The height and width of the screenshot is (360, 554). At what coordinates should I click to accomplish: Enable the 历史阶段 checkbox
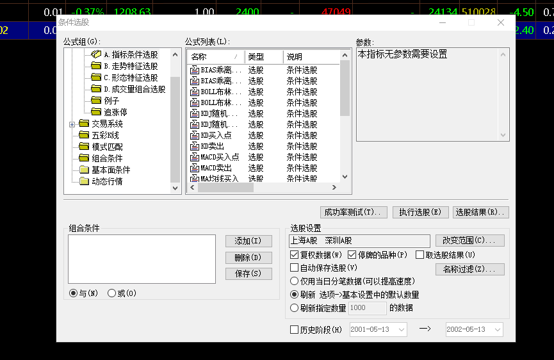click(x=295, y=330)
